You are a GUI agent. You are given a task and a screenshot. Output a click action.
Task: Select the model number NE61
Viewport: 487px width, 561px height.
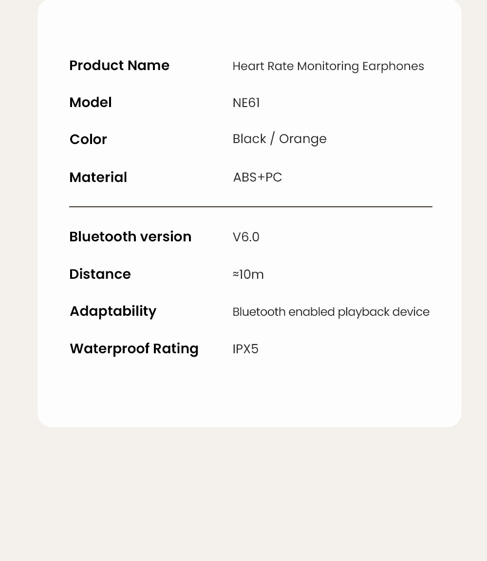point(246,103)
